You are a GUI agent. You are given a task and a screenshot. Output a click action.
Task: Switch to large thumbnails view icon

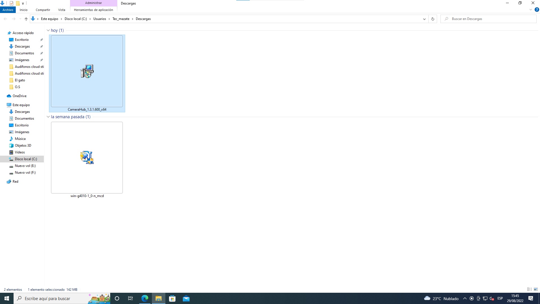point(536,289)
